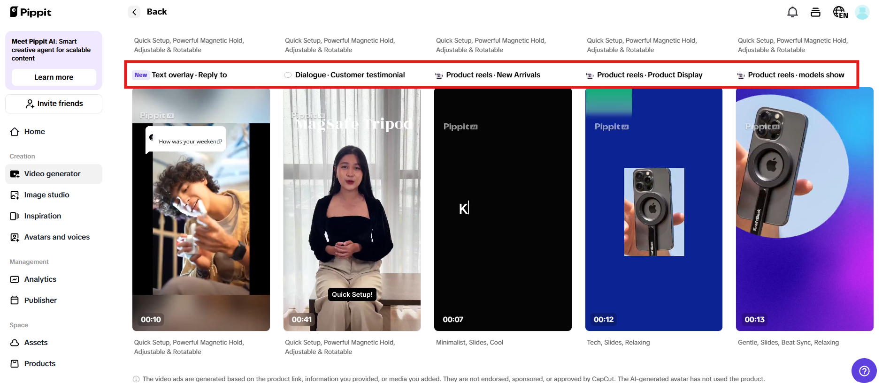890x383 pixels.
Task: Click the Analytics chart icon
Action: [x=15, y=279]
